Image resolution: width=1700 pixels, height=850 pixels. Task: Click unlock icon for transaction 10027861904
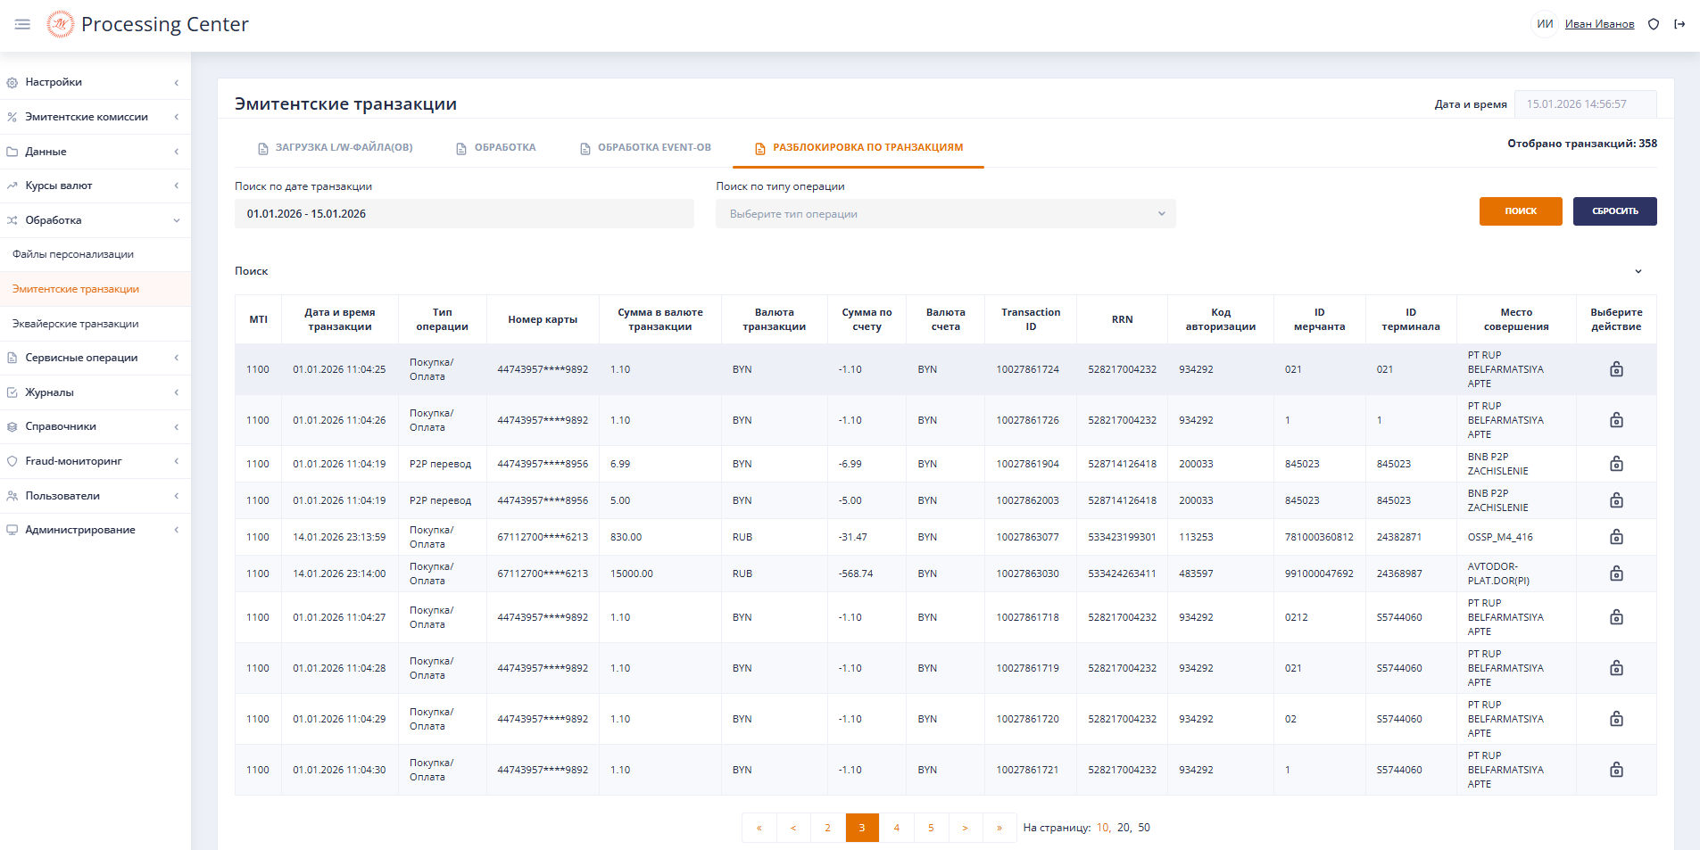pos(1615,464)
